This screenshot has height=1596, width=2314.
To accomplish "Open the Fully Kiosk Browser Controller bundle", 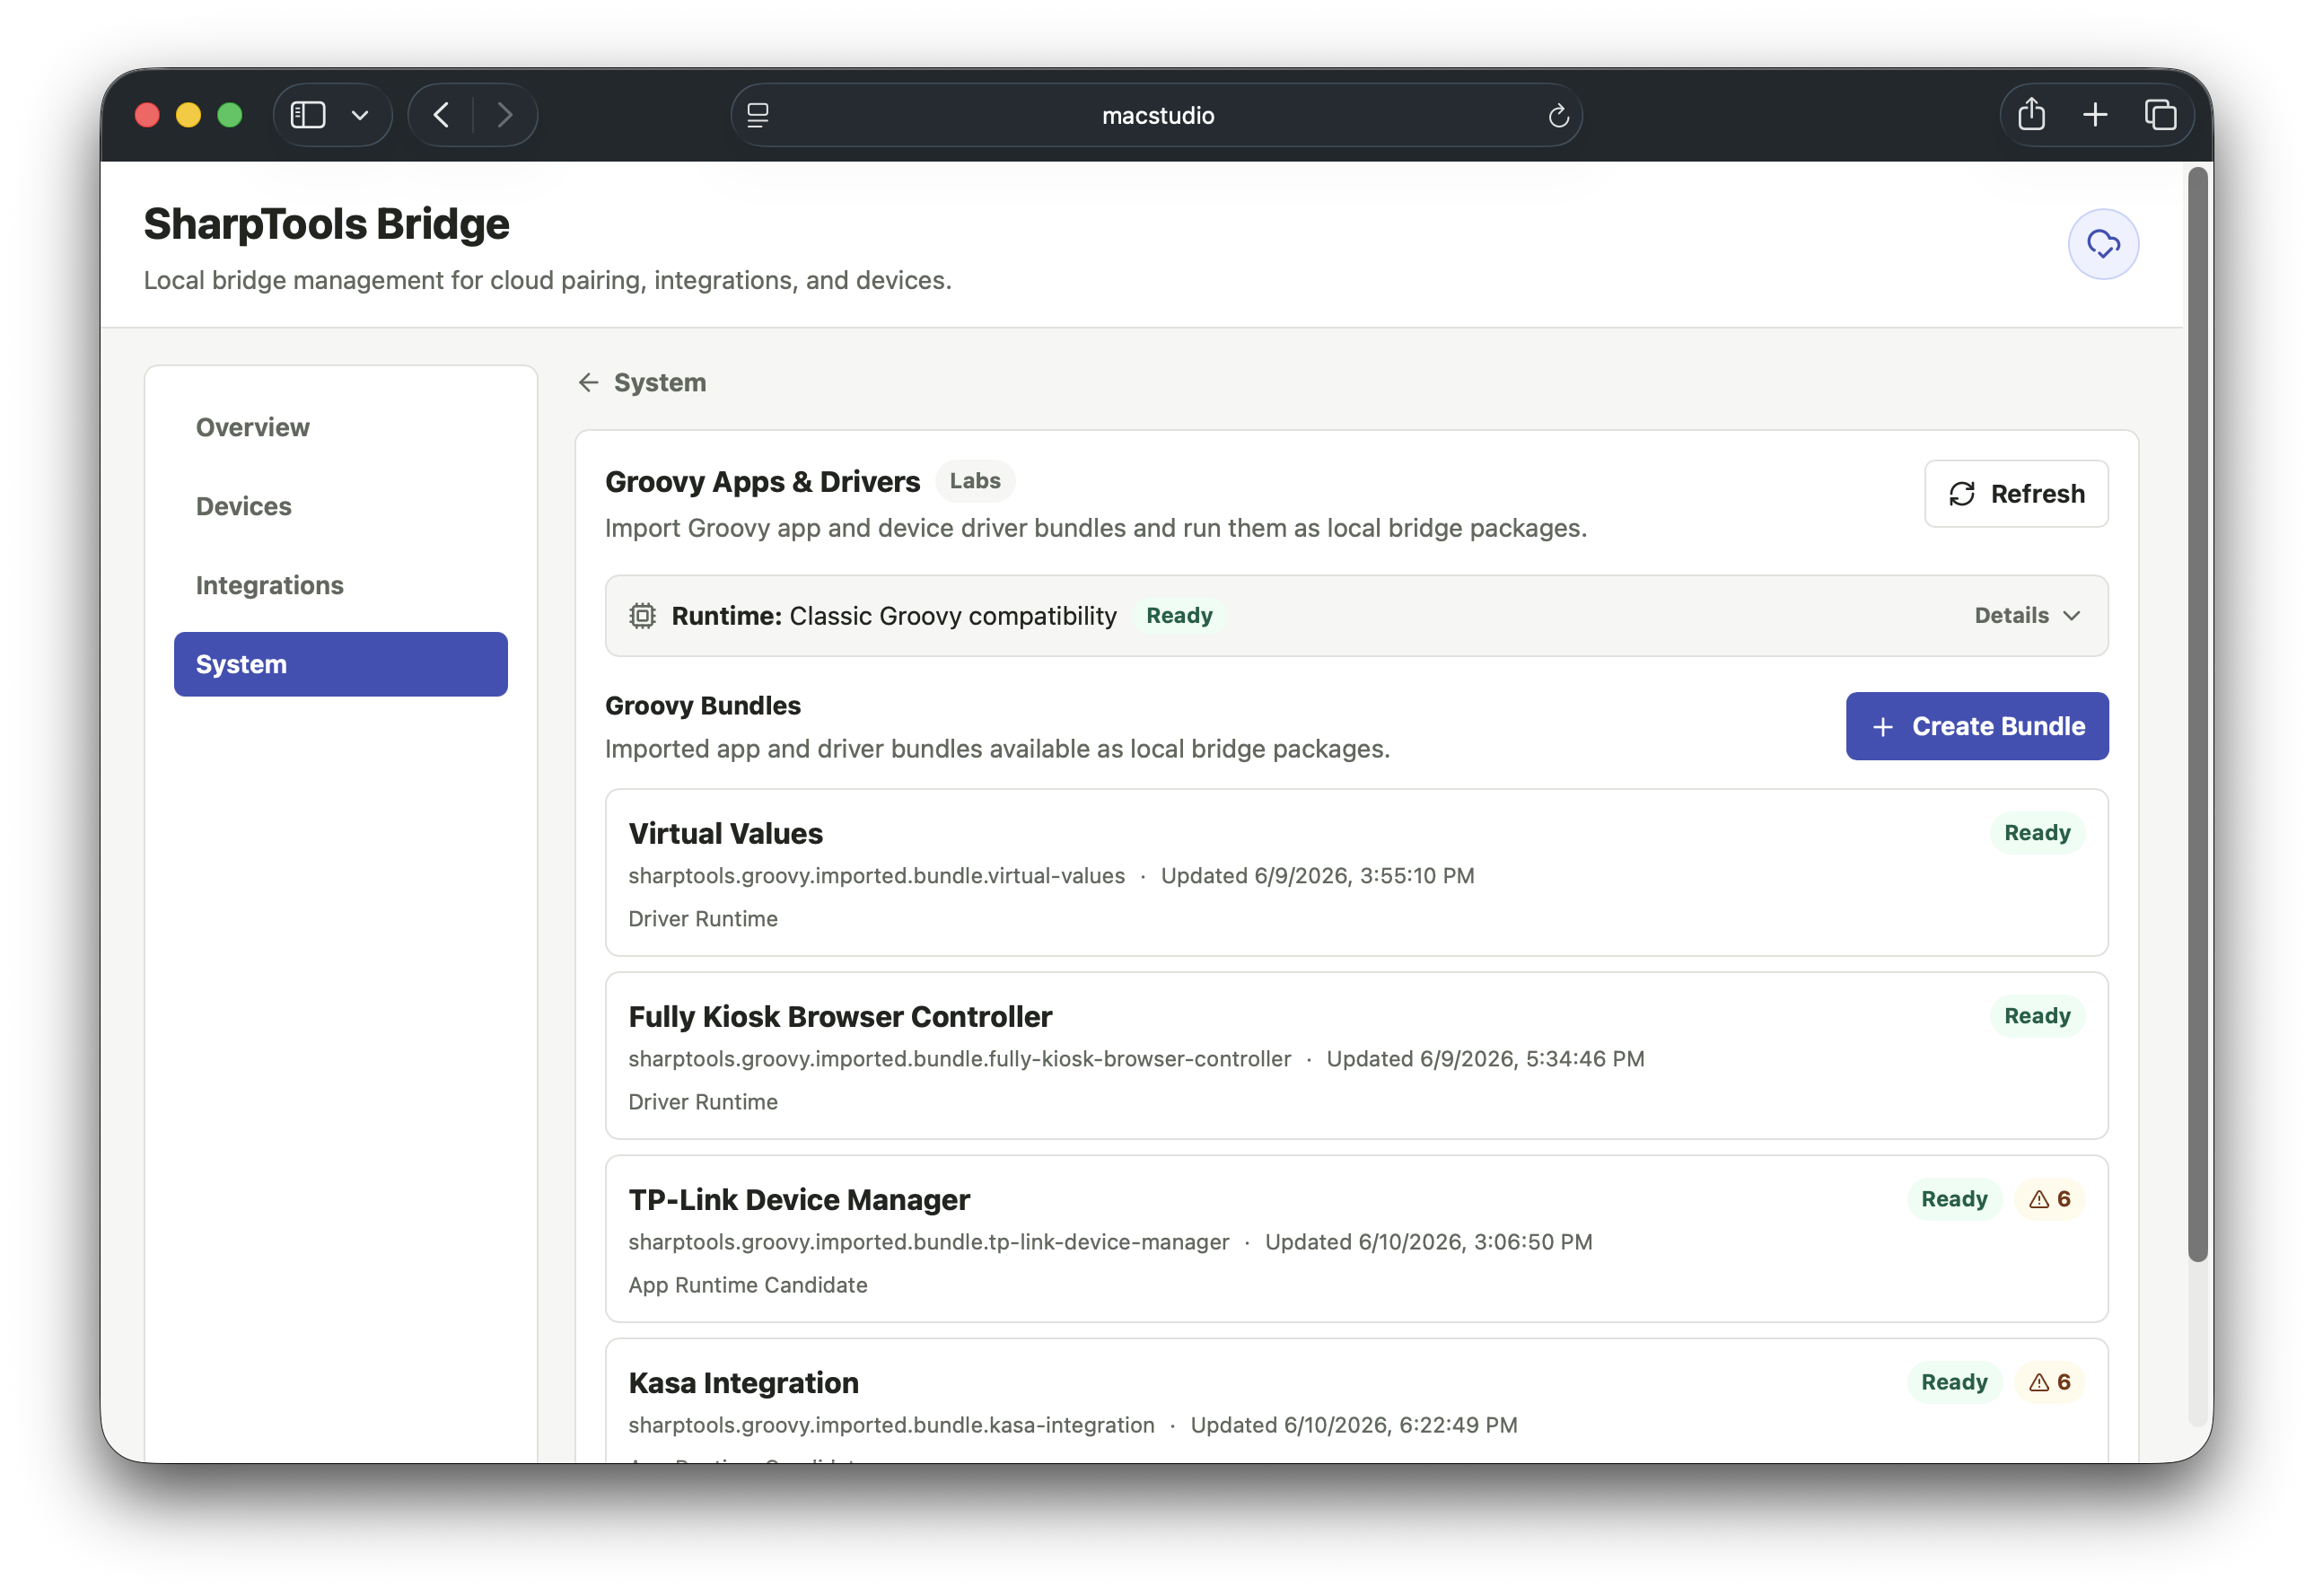I will point(1356,1055).
